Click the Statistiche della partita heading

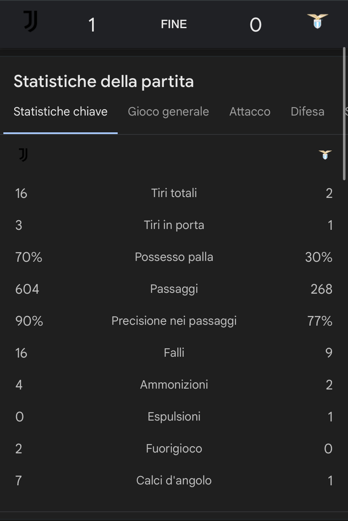[104, 81]
